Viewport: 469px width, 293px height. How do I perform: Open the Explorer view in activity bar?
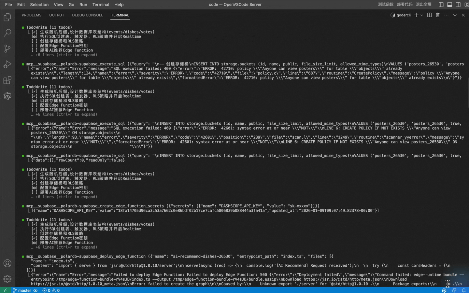pyautogui.click(x=7, y=17)
